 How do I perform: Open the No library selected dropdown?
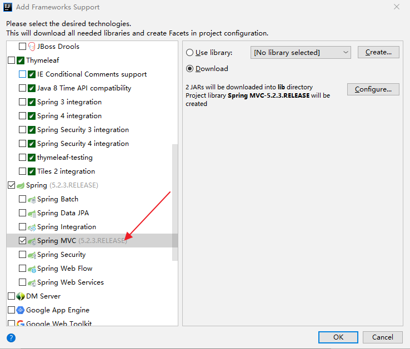point(301,53)
